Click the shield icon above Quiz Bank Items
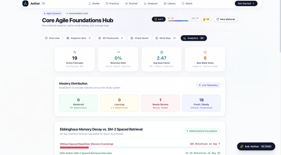This screenshot has width=281, height=155. (x=205, y=52)
